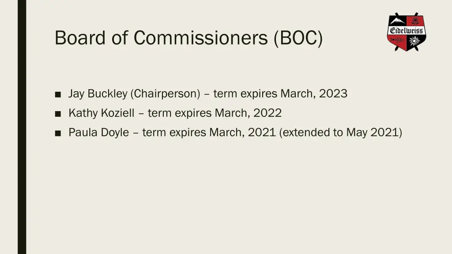Click the March, 2021 text on Paula's line
The width and height of the screenshot is (452, 254).
243,132
